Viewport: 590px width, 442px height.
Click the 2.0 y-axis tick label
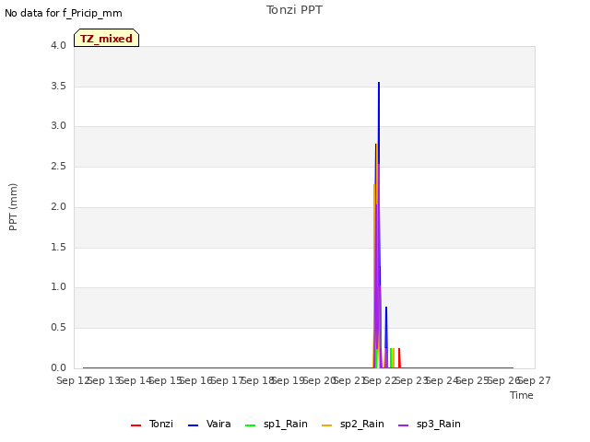click(59, 206)
